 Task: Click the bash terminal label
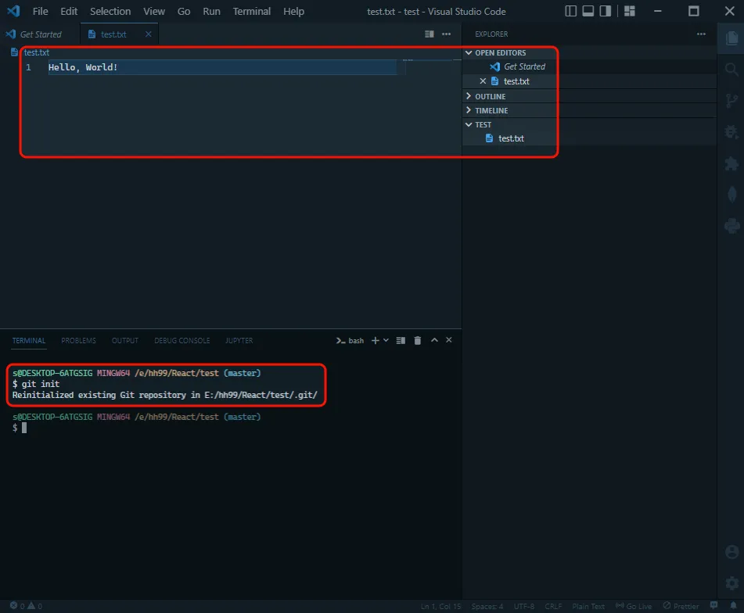350,340
